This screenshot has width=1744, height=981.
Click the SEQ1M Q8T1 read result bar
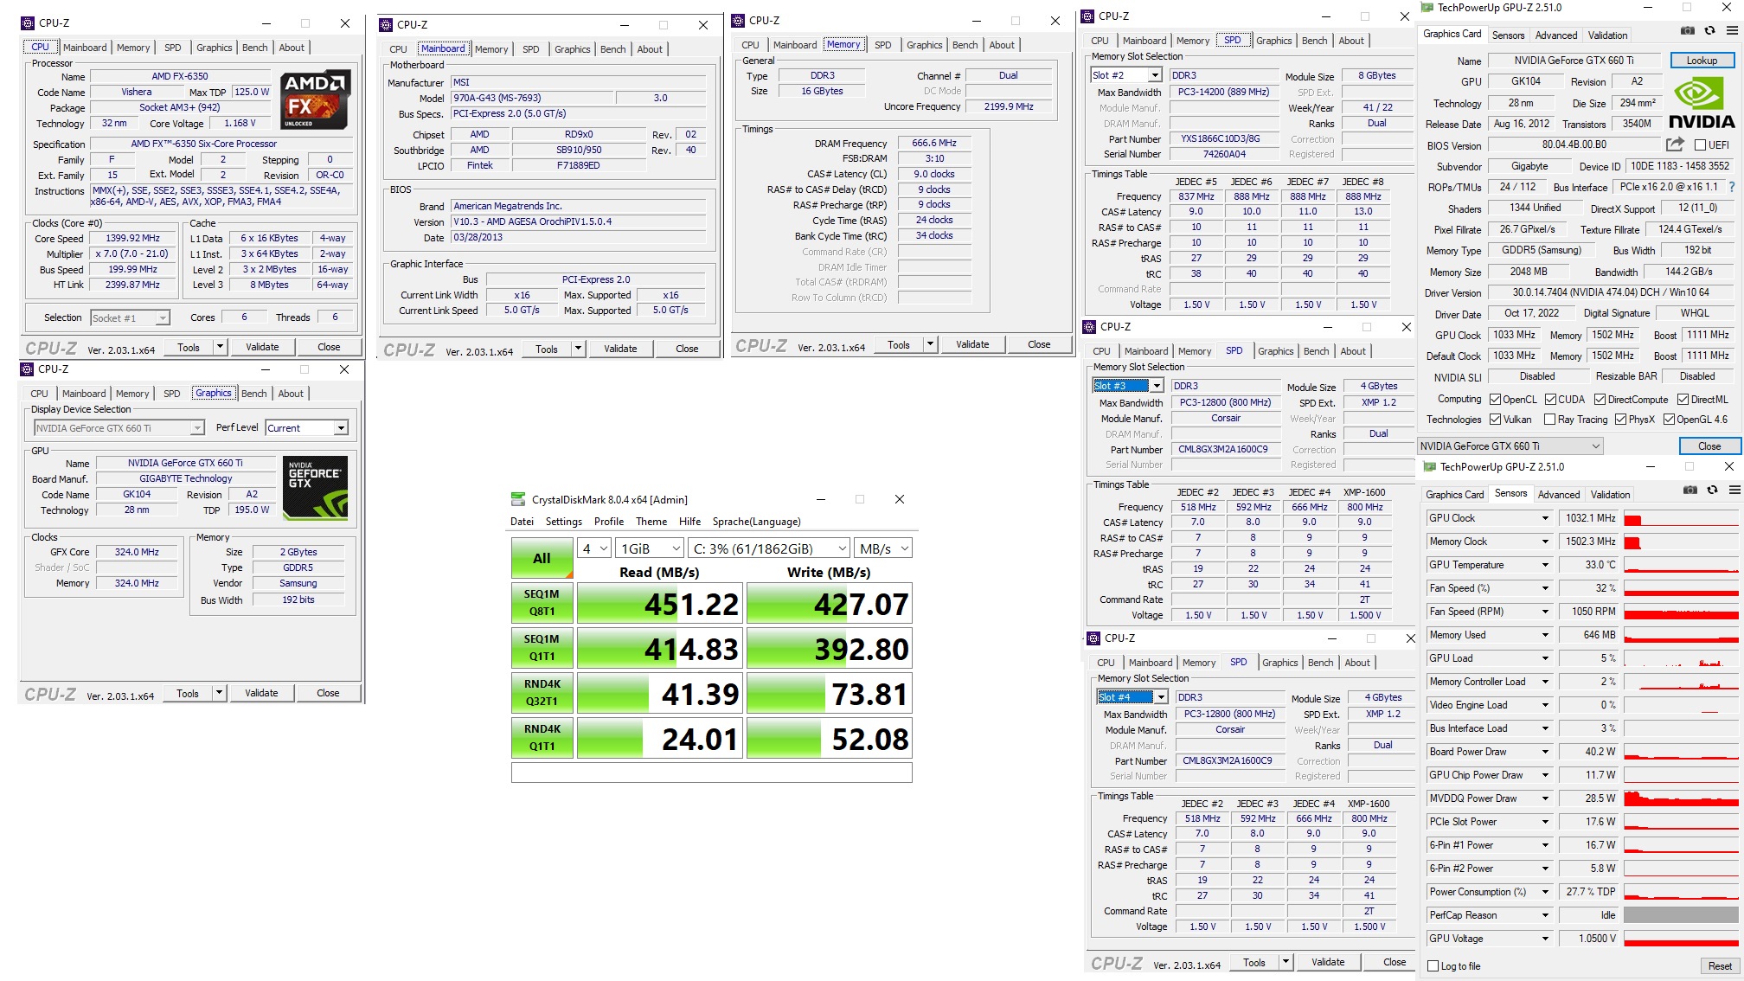pos(659,604)
